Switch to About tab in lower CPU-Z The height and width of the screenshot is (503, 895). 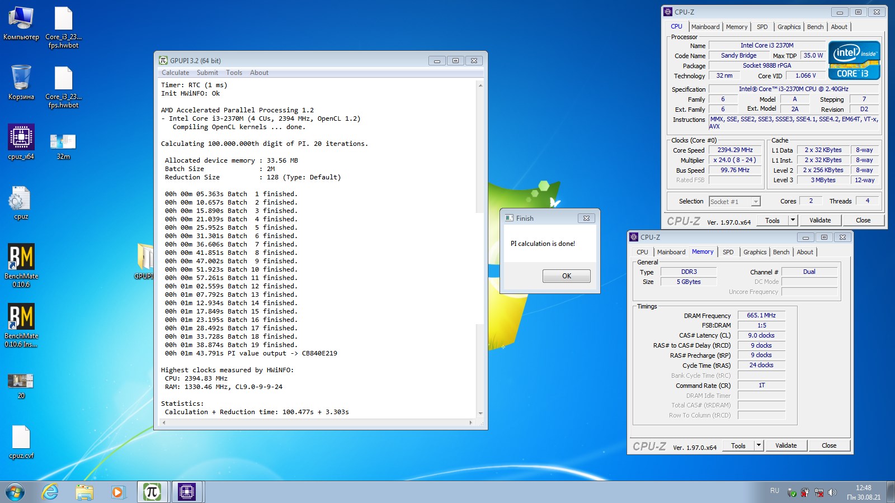(805, 252)
